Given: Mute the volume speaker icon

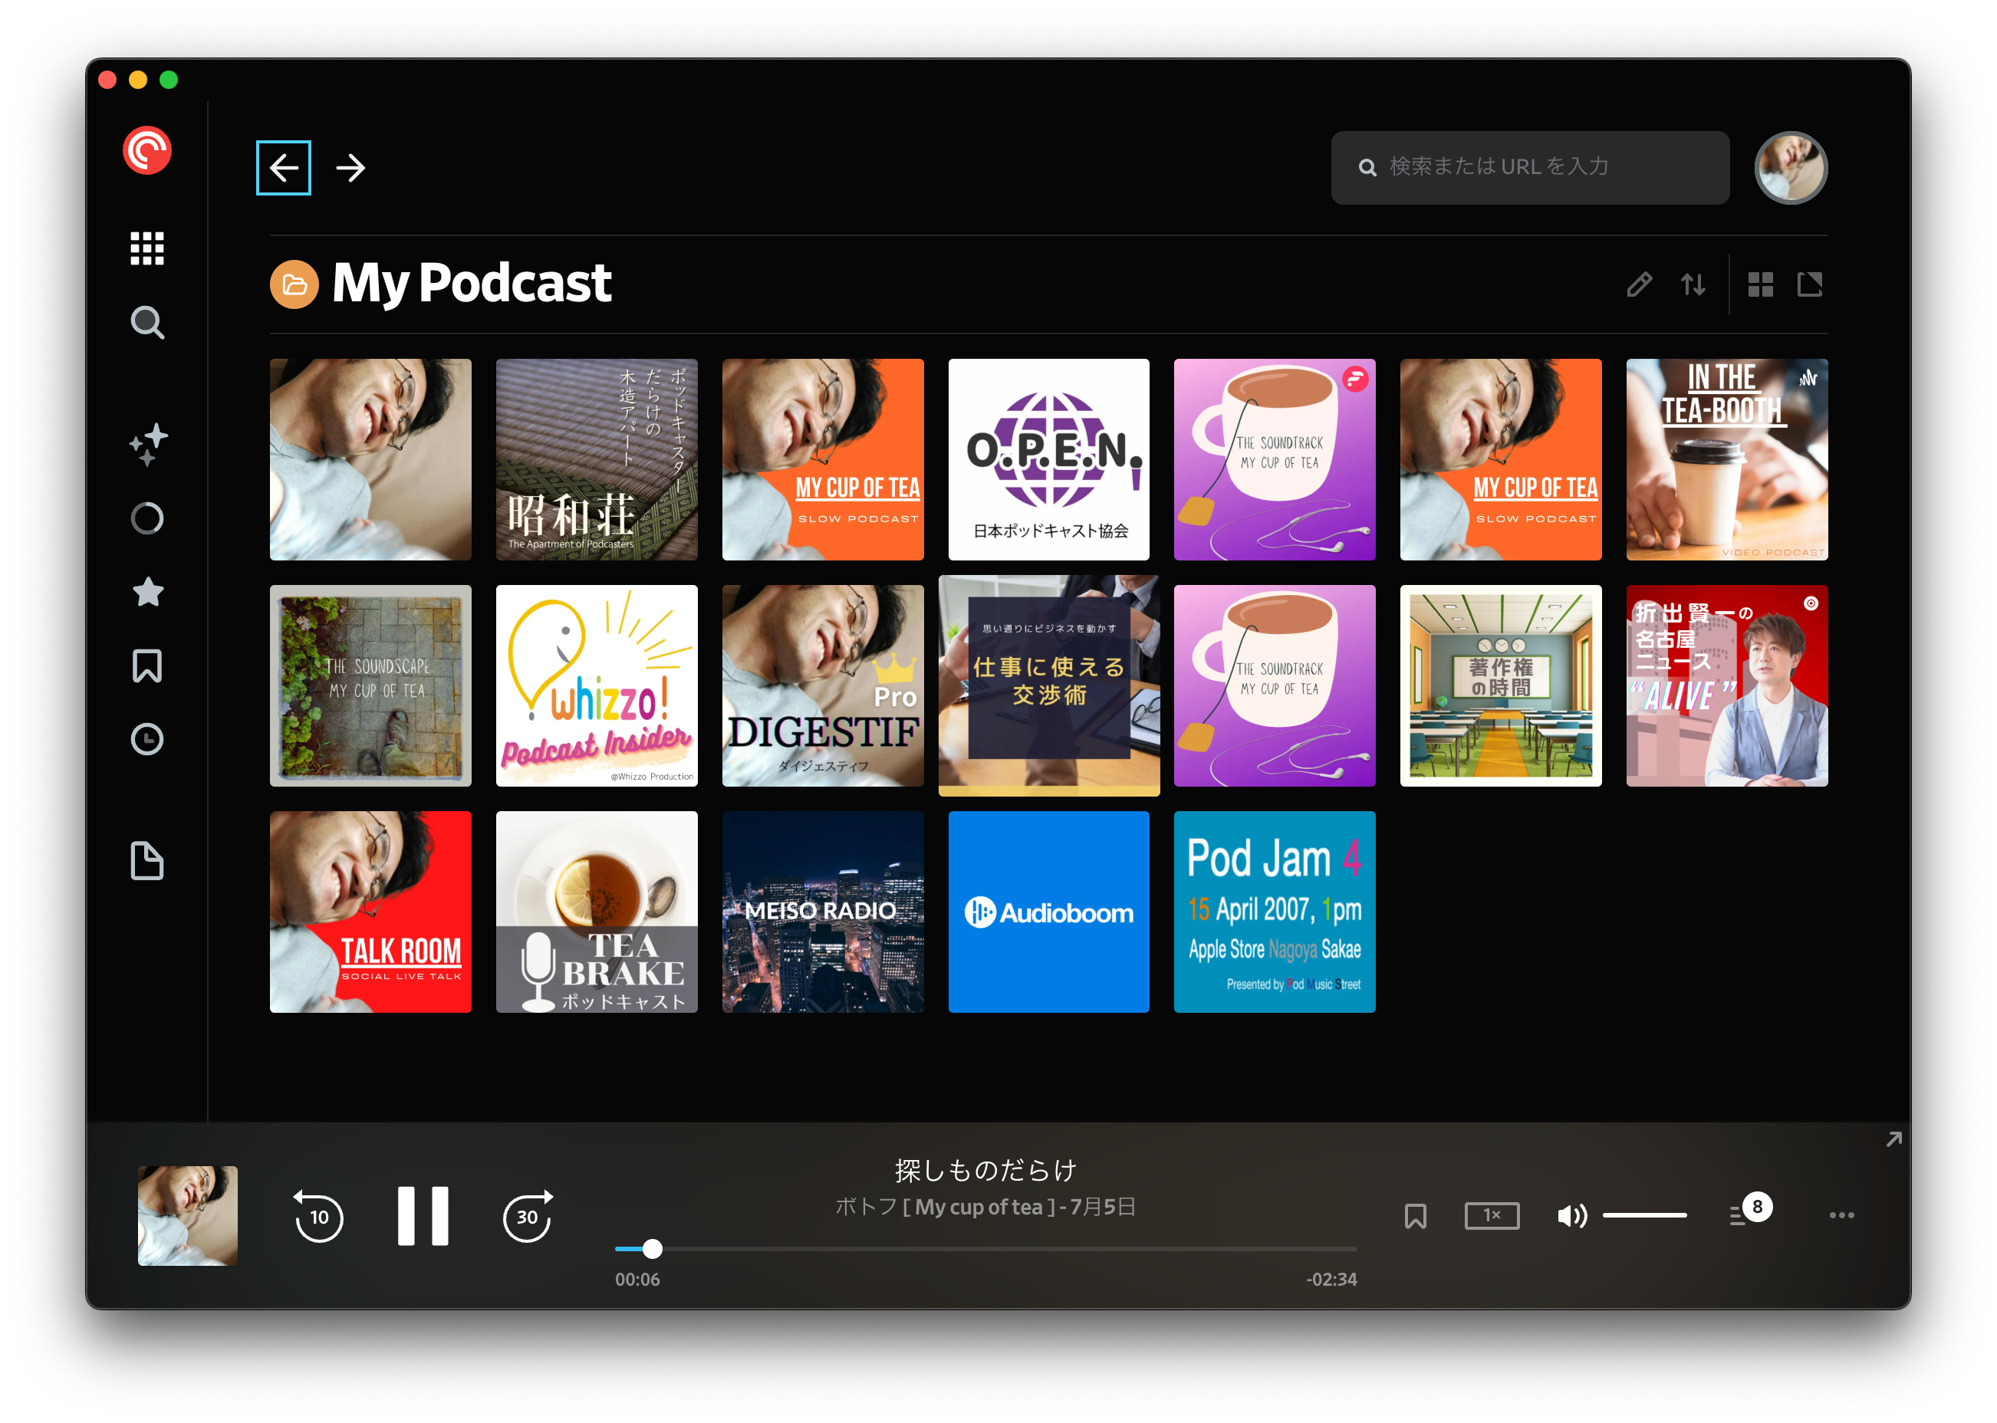Looking at the screenshot, I should (x=1571, y=1215).
